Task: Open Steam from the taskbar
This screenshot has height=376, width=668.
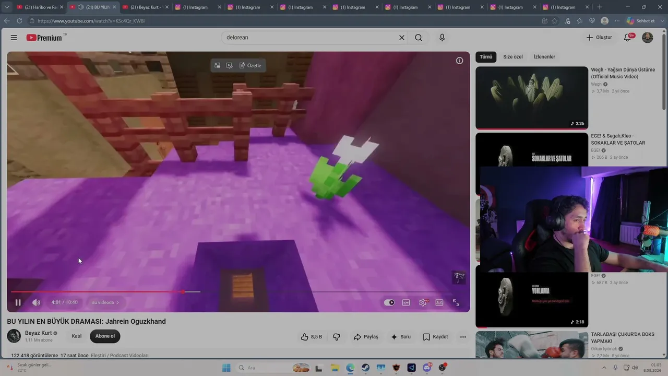Action: pyautogui.click(x=365, y=368)
